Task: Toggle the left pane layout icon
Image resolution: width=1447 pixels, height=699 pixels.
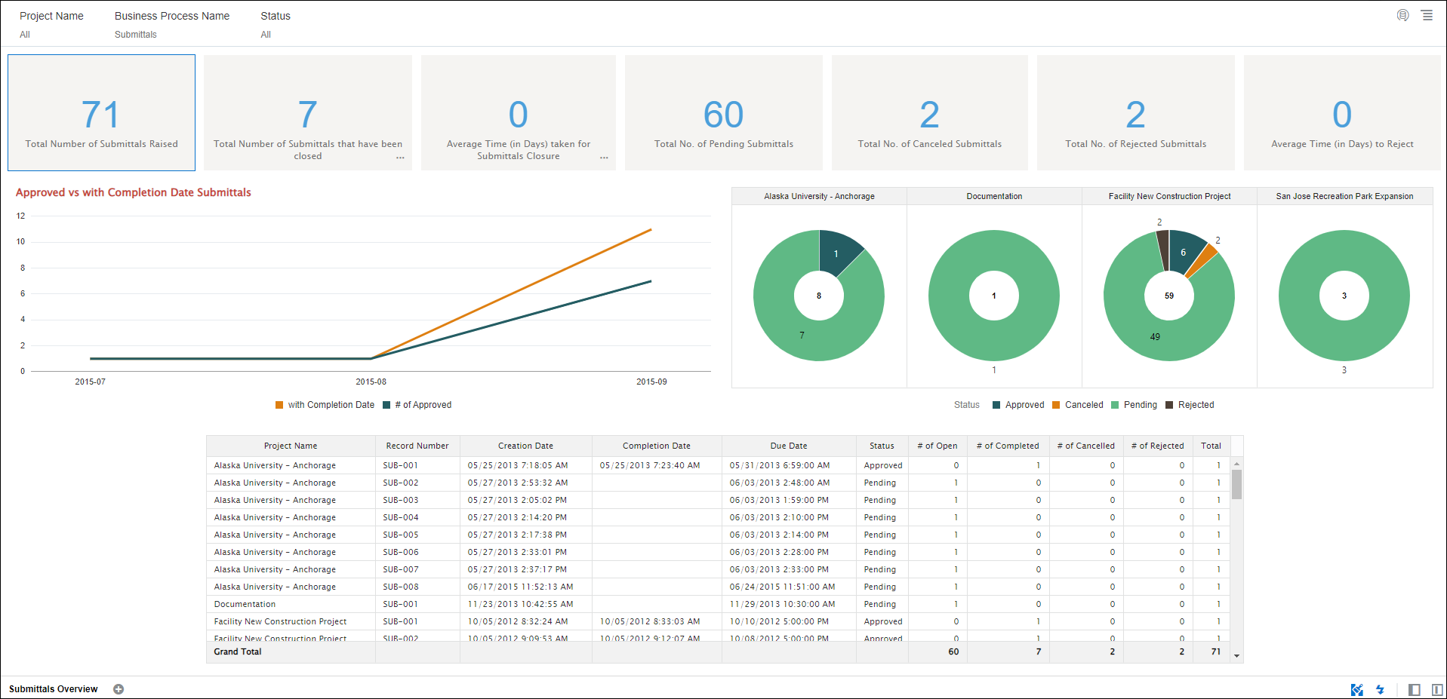Action: coord(1415,689)
